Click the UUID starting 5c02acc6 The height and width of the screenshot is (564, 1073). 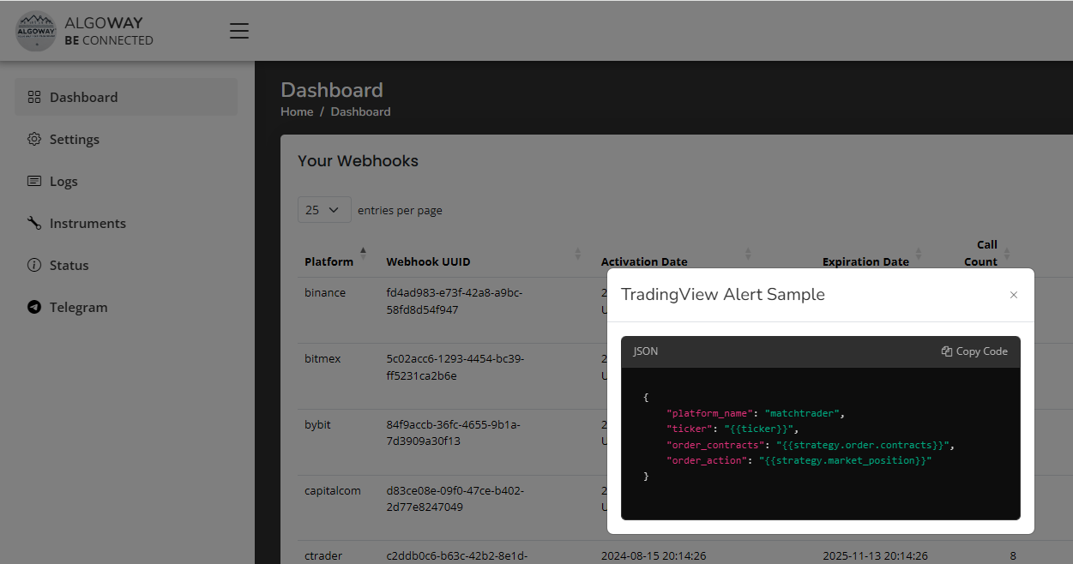[x=455, y=367]
